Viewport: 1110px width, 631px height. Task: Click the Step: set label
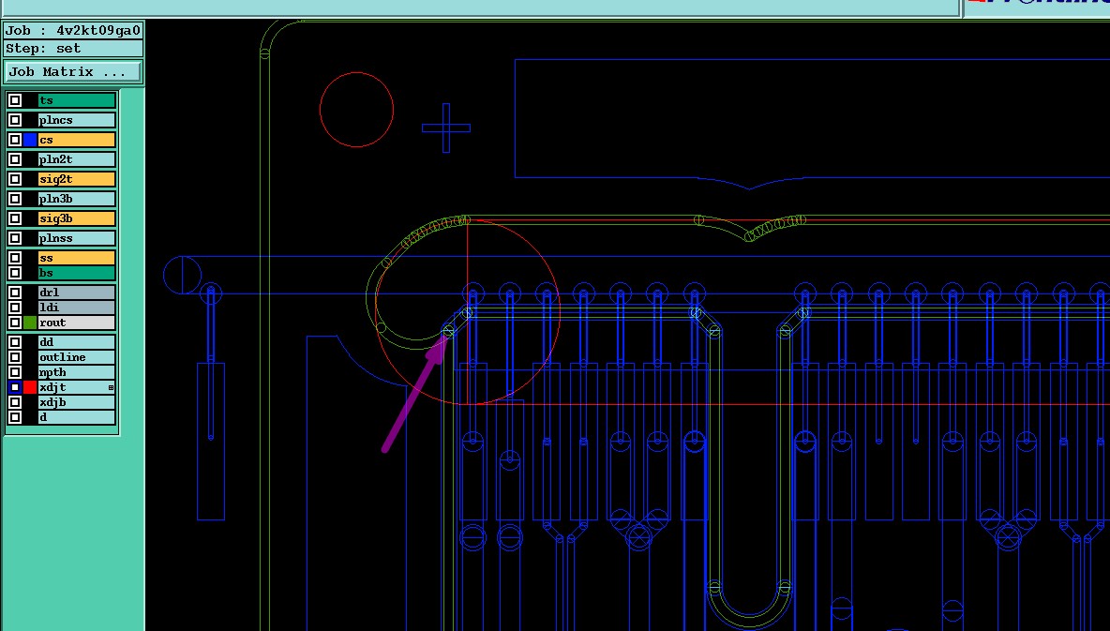pyautogui.click(x=73, y=49)
